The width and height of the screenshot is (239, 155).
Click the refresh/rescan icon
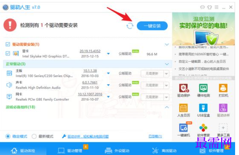tap(130, 26)
